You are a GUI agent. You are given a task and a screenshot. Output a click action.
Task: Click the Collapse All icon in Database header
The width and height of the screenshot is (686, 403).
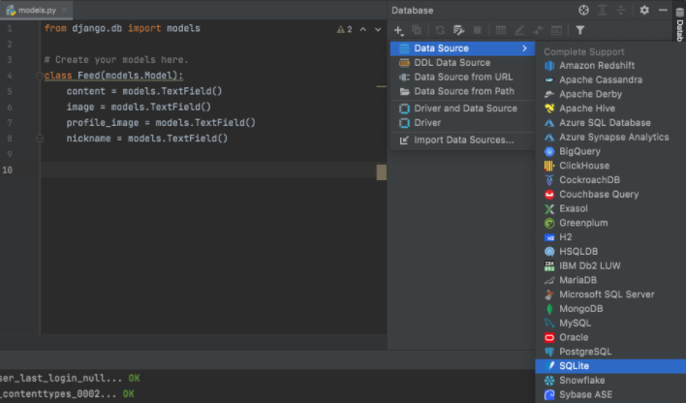(621, 10)
